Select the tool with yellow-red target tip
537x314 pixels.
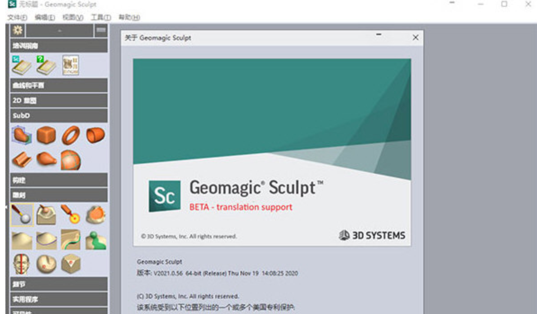point(71,214)
